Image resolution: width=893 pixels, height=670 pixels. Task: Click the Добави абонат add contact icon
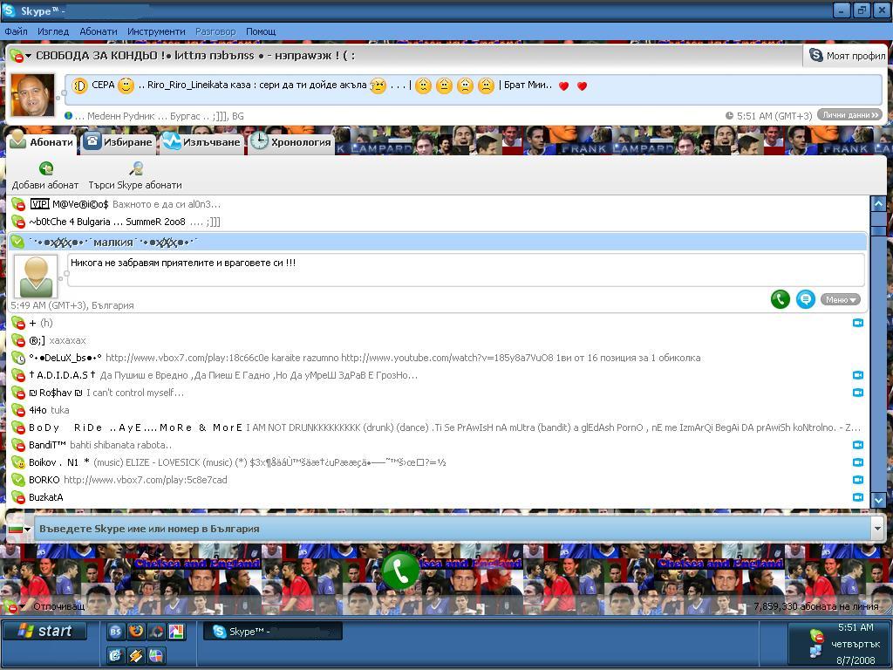coord(45,168)
